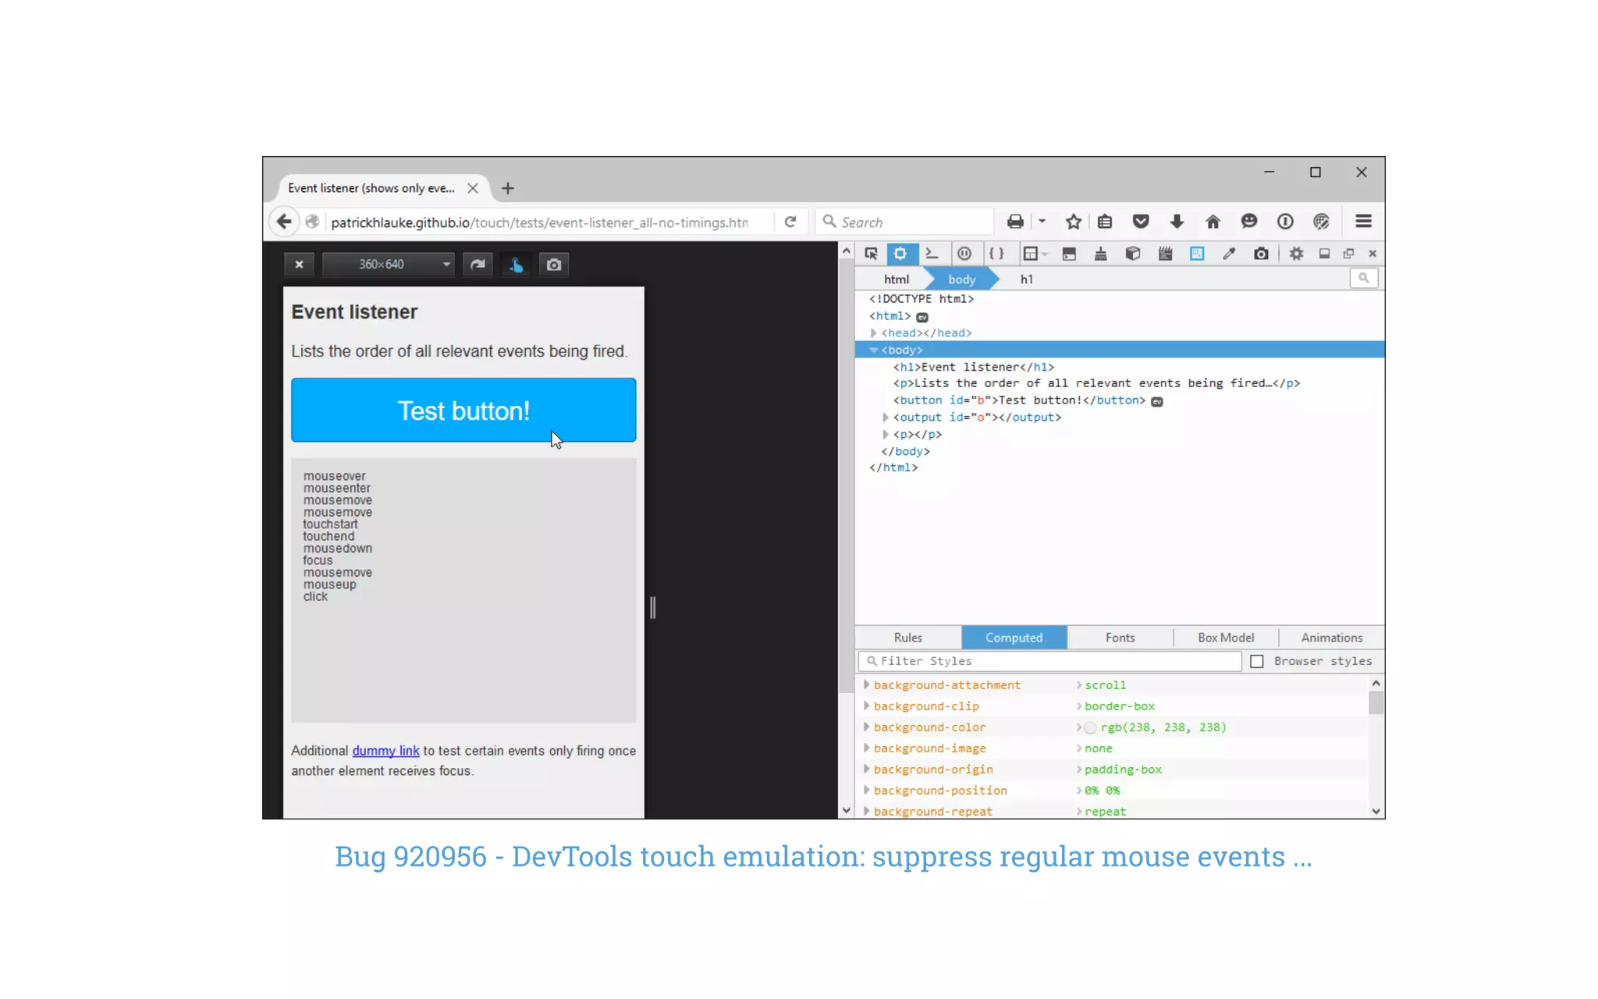
Task: Open the smiley chat icon
Action: 1249,222
